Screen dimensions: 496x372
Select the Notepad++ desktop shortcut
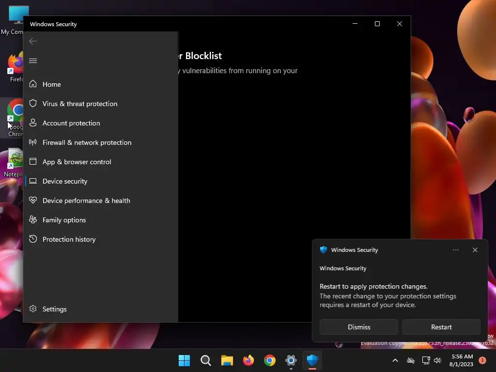(13, 163)
